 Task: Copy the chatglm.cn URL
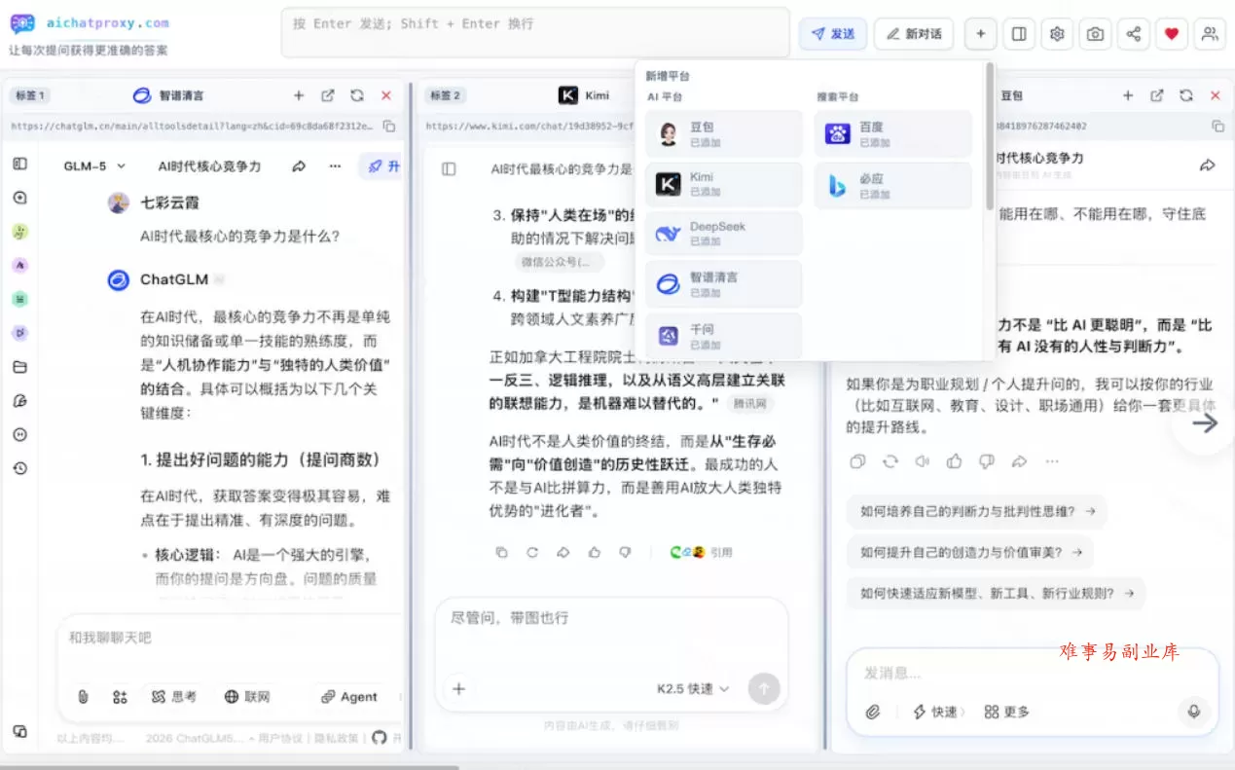pos(389,126)
